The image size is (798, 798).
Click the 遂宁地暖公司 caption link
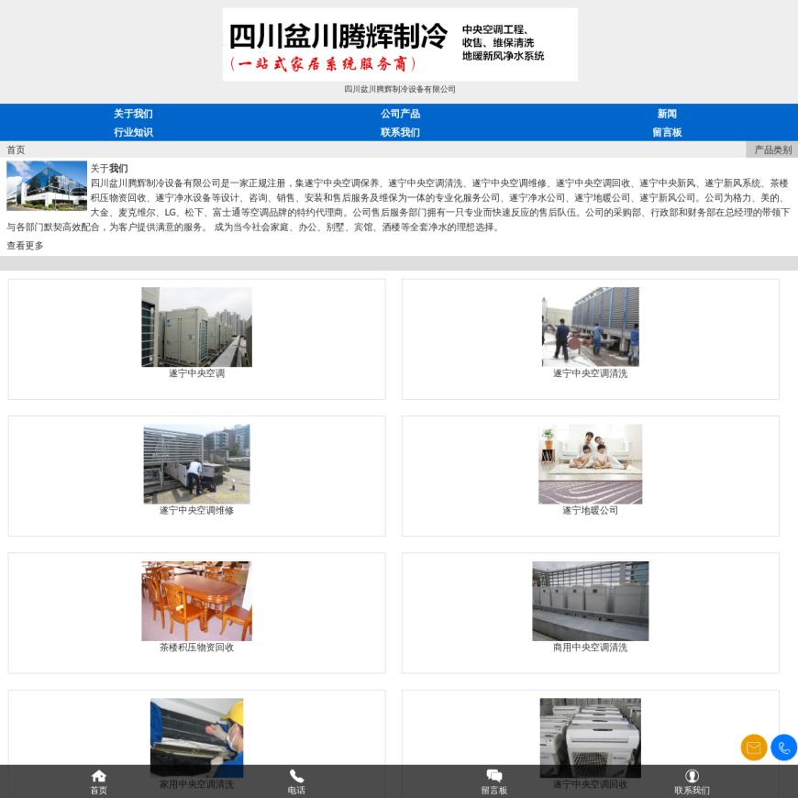591,510
